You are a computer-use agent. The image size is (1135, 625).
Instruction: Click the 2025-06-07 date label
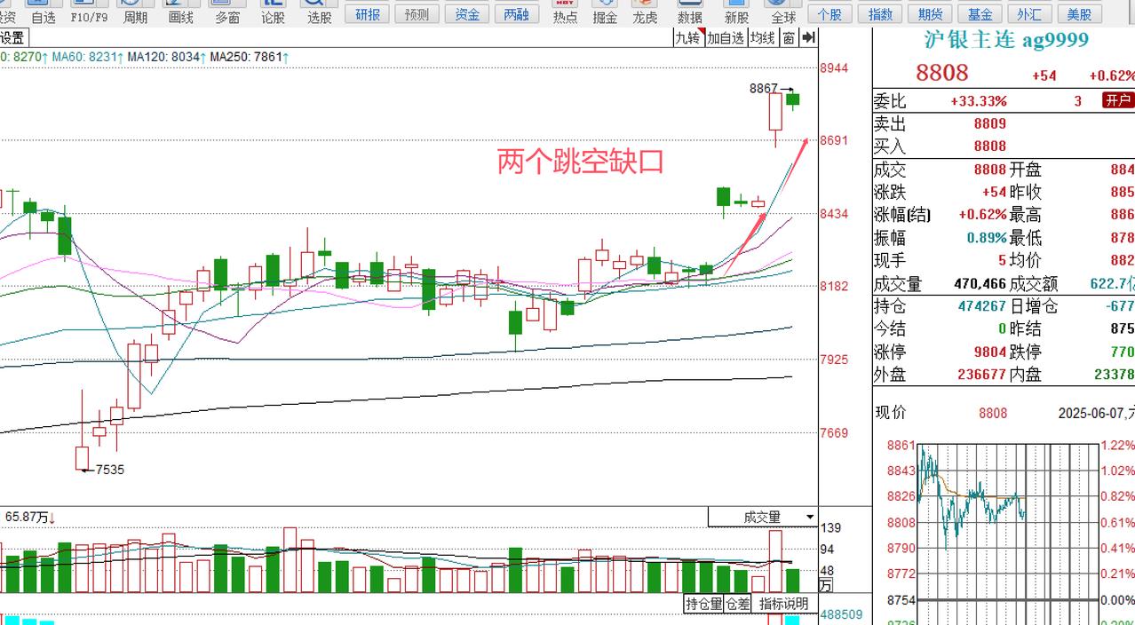(1096, 413)
